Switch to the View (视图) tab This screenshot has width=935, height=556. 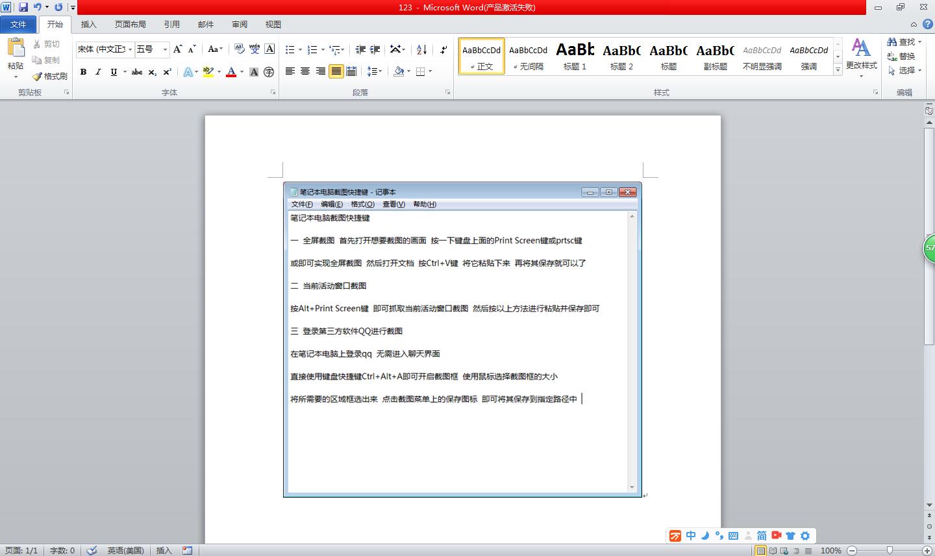(x=273, y=24)
